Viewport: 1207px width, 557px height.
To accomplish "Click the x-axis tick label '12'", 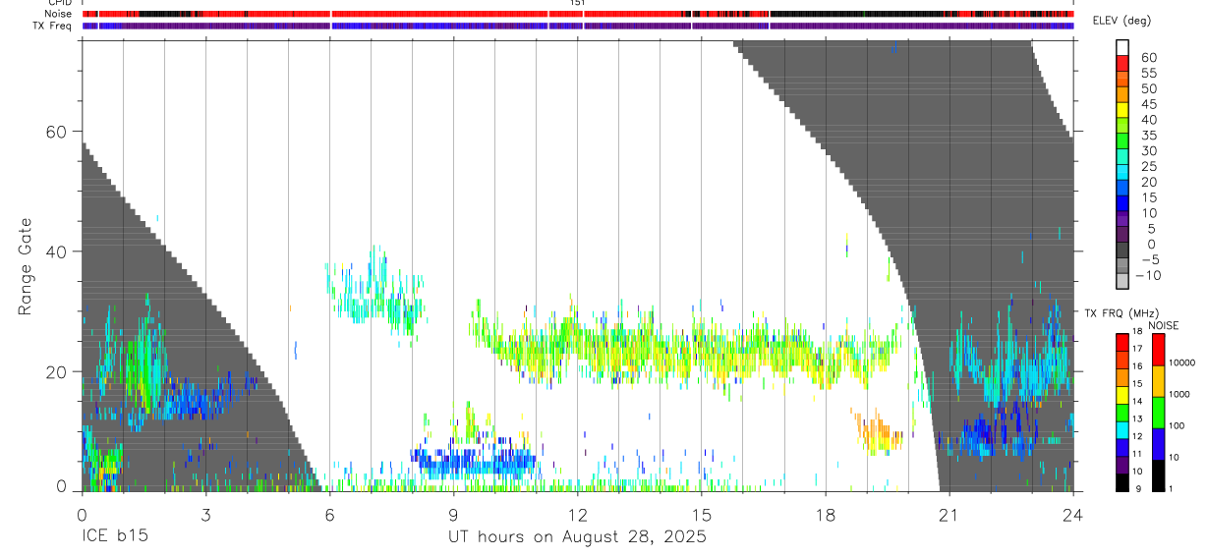I will (578, 514).
